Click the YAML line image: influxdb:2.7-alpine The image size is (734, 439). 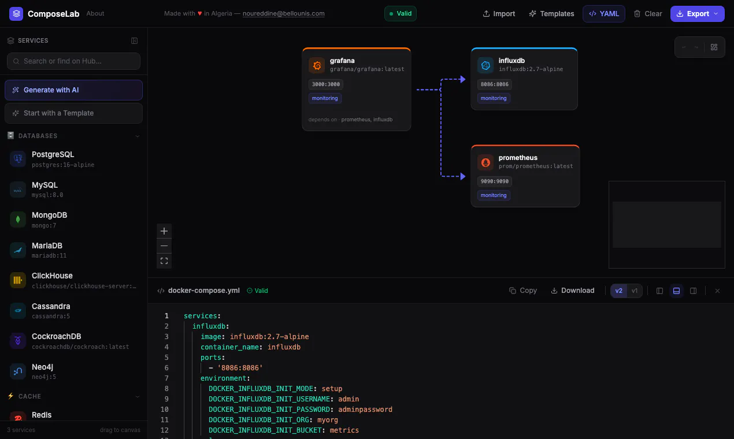tap(255, 337)
